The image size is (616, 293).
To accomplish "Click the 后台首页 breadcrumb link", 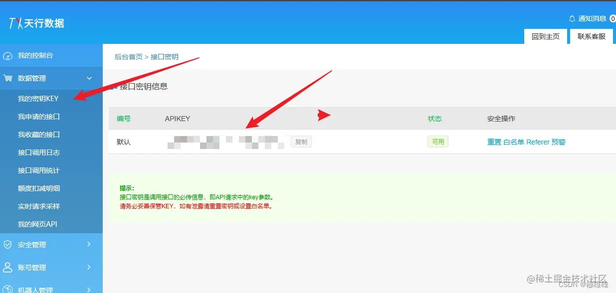I will click(x=128, y=56).
